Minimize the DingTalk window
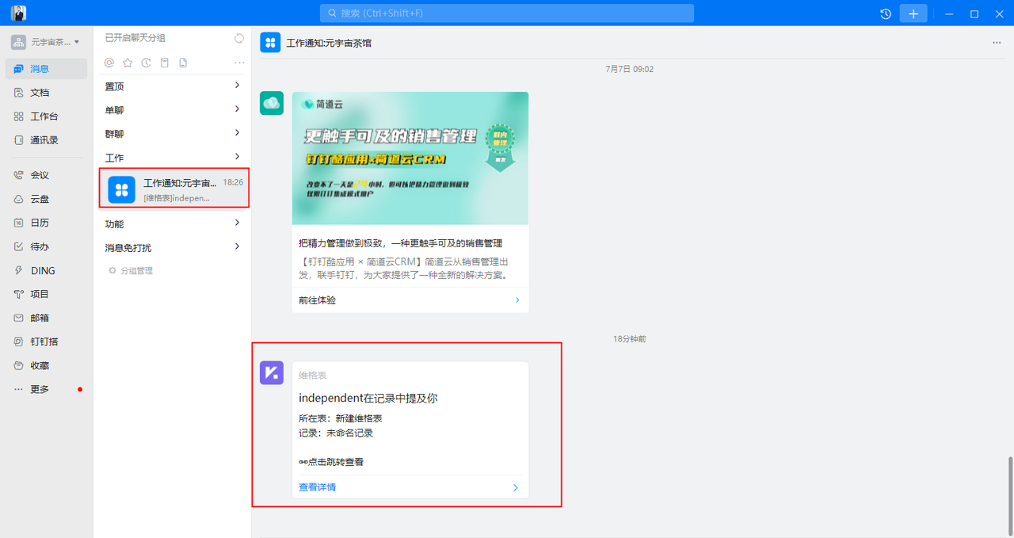This screenshot has height=538, width=1014. [x=949, y=13]
